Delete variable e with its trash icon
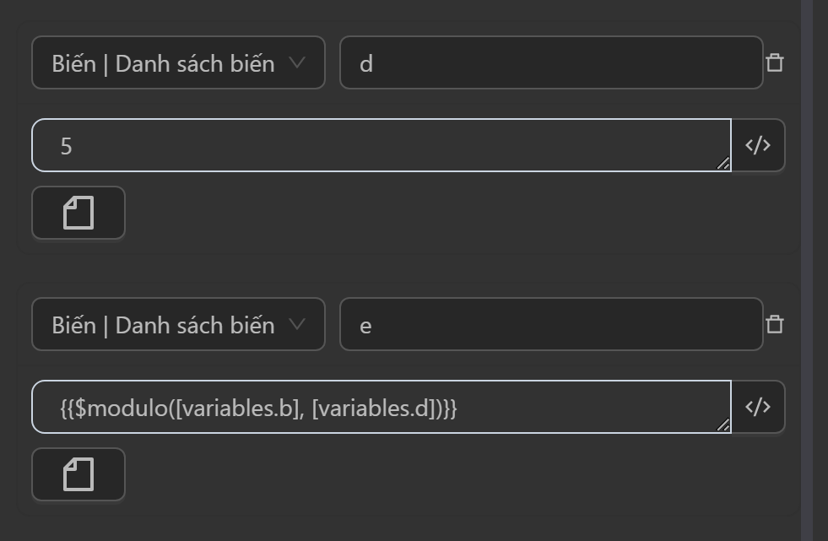The width and height of the screenshot is (828, 541). [774, 325]
